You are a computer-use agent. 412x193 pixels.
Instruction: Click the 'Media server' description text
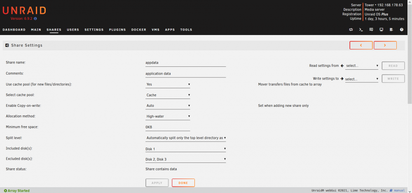click(375, 10)
